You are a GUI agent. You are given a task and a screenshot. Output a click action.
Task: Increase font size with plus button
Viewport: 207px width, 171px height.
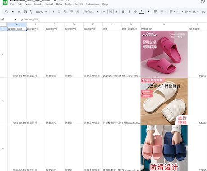117,12
